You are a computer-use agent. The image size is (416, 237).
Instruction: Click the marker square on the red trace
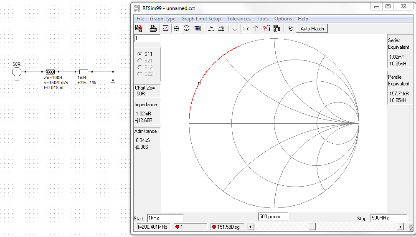pos(200,83)
